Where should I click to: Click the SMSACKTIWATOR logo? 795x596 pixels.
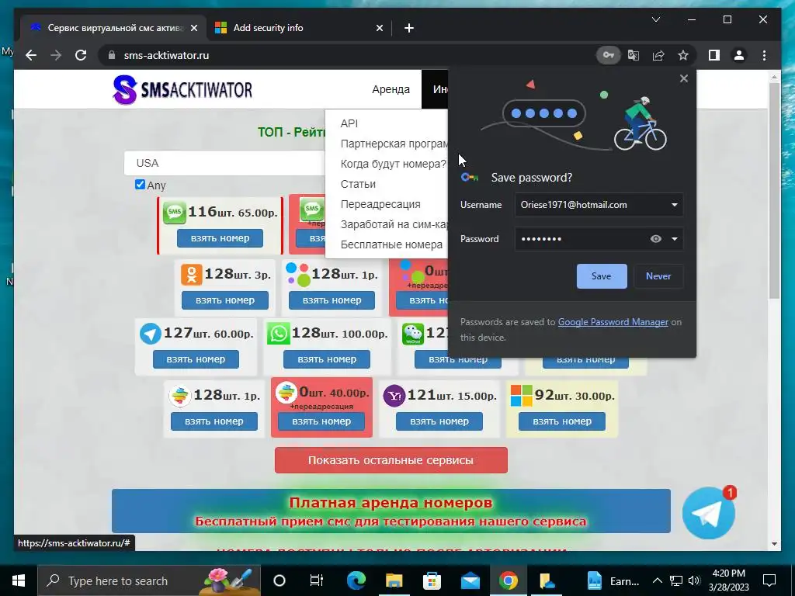(x=182, y=90)
